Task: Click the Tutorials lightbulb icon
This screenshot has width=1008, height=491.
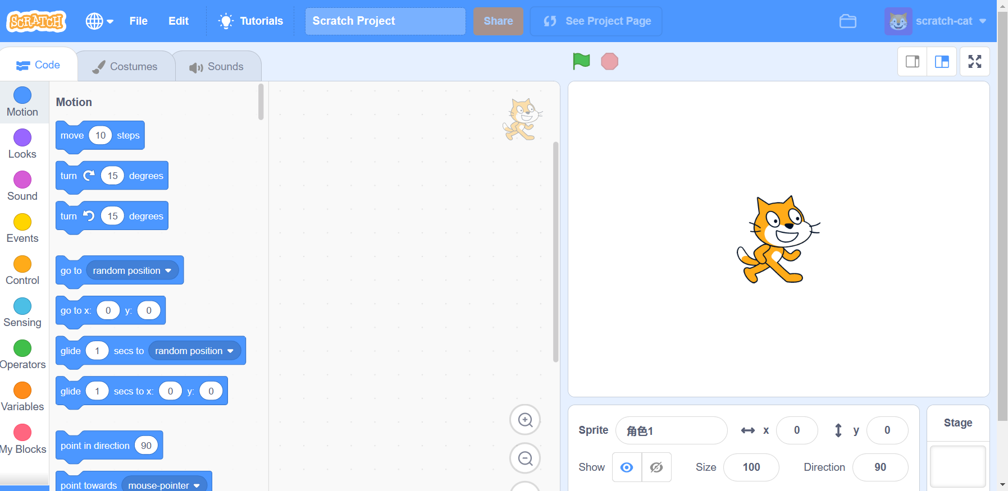Action: point(226,21)
